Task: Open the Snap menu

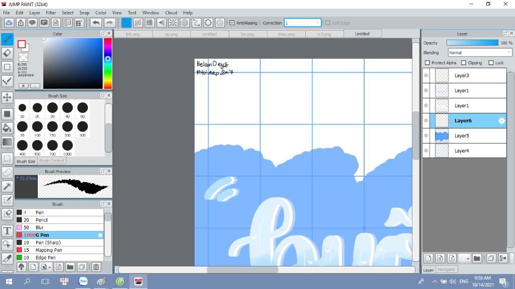Action: (84, 13)
